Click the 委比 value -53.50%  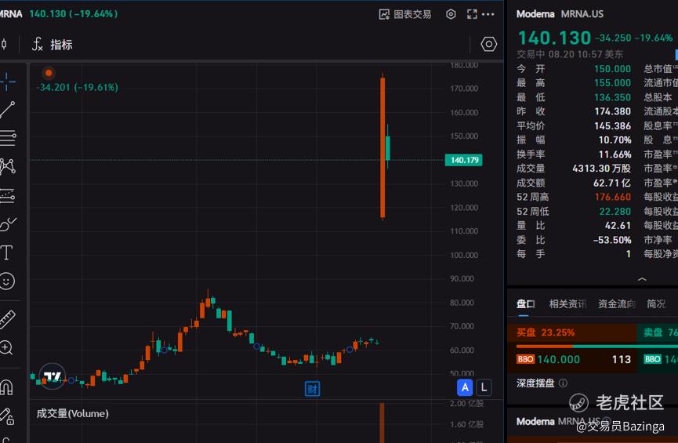click(x=612, y=240)
